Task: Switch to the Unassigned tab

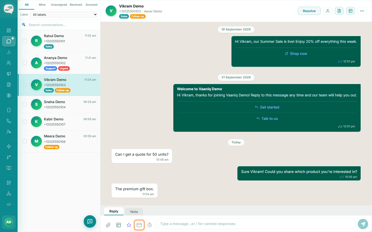Action: click(x=59, y=5)
